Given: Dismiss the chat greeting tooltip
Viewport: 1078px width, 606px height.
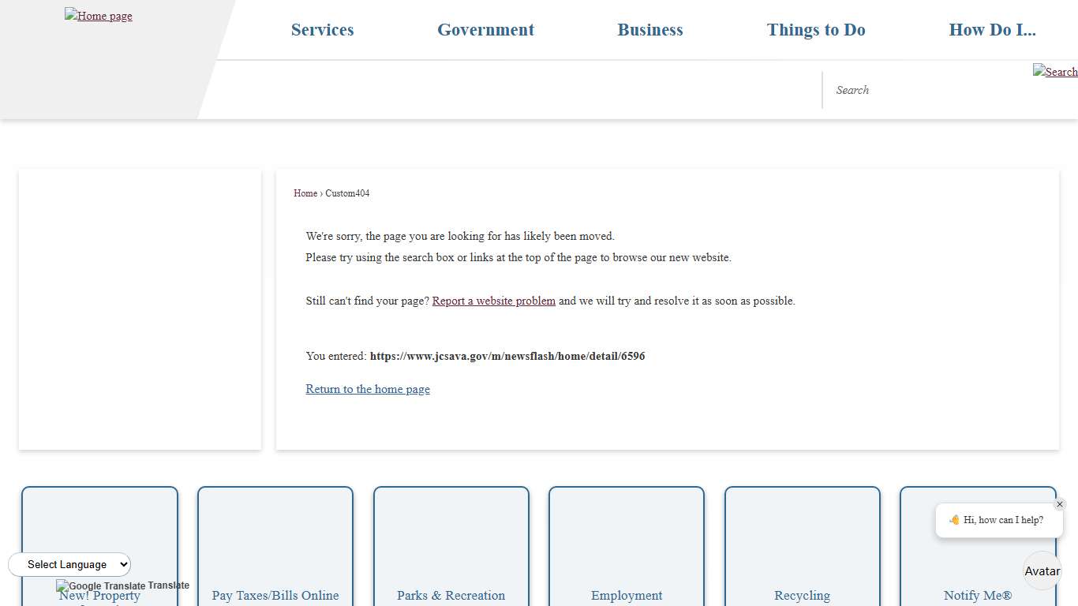Looking at the screenshot, I should click(x=1060, y=504).
